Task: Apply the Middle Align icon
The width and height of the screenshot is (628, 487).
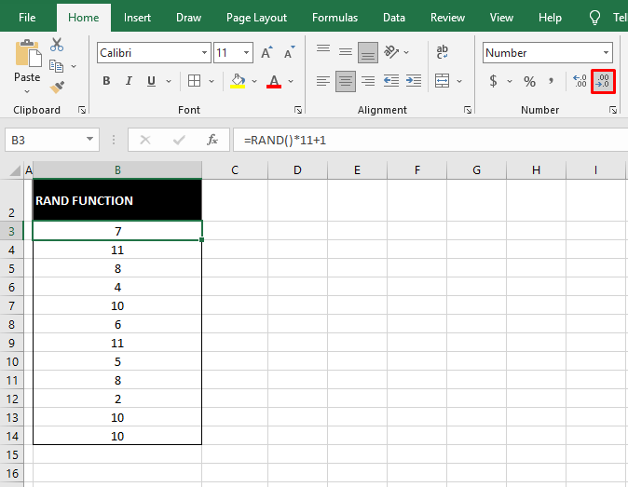Action: 346,52
